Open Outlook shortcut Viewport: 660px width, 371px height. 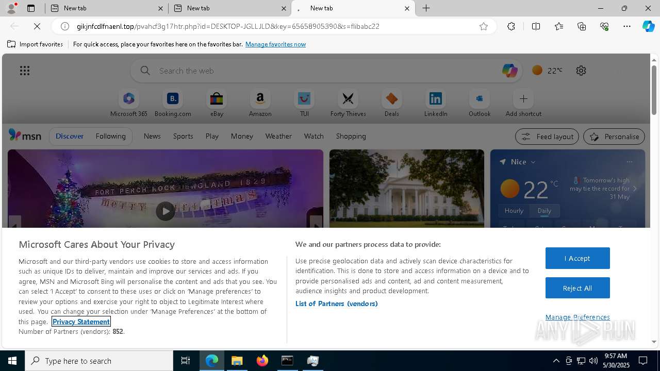tap(480, 104)
